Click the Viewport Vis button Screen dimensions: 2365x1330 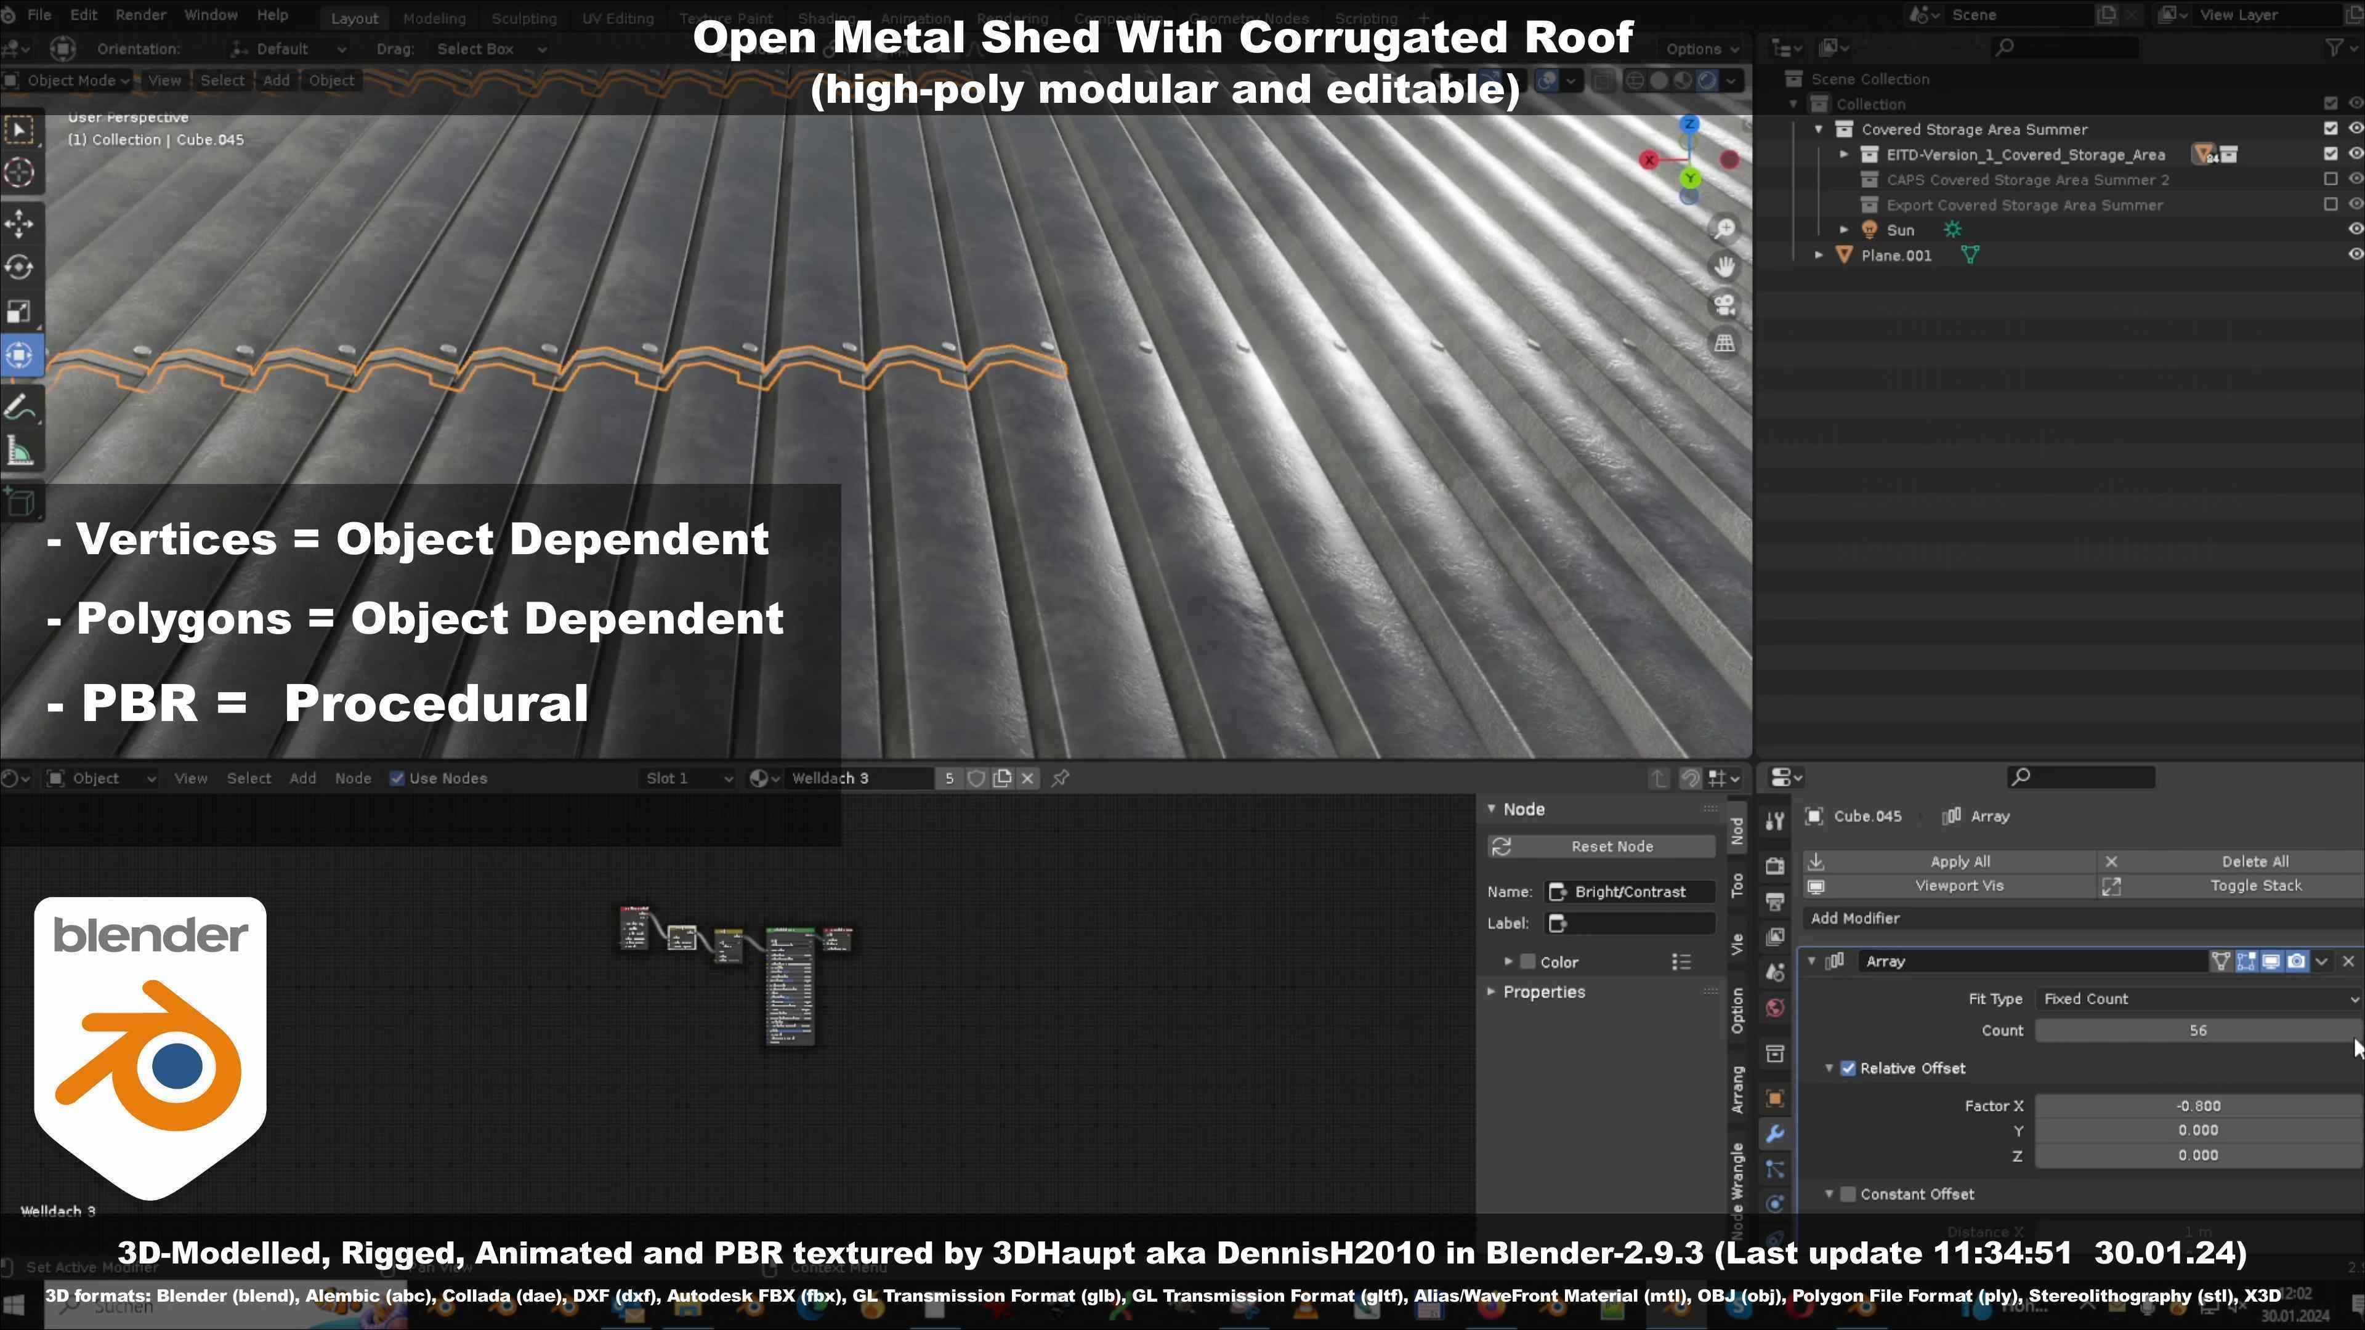[x=1951, y=886]
